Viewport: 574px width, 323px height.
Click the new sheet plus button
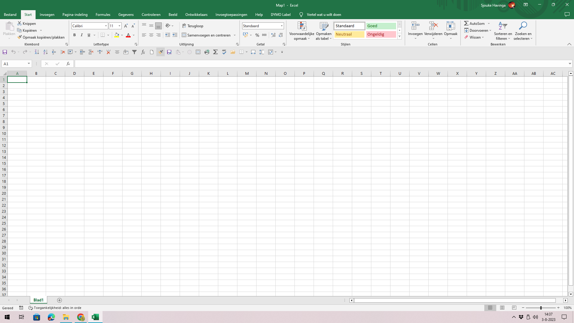59,300
